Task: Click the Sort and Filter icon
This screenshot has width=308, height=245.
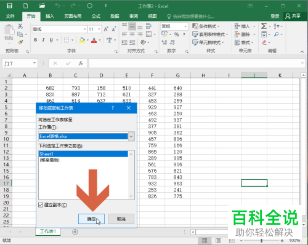Action: tap(276, 26)
